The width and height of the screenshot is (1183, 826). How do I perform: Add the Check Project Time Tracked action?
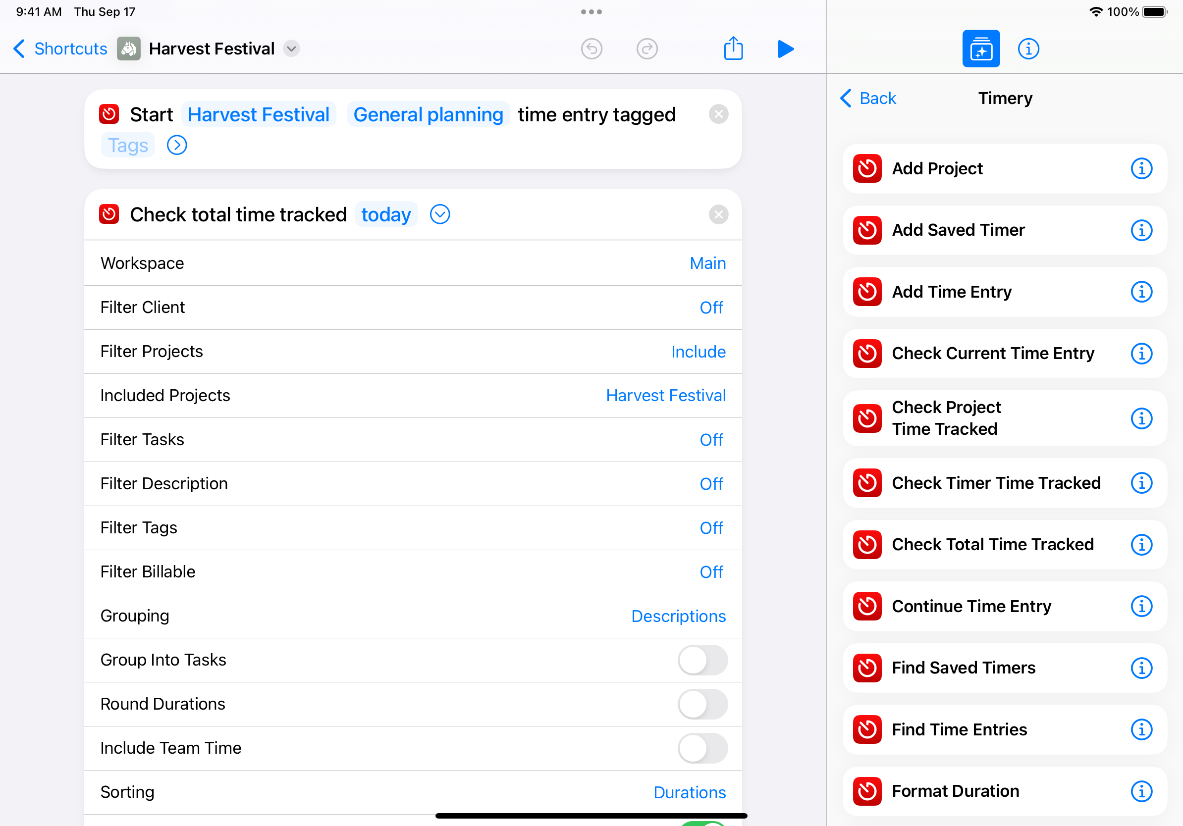pos(1005,418)
